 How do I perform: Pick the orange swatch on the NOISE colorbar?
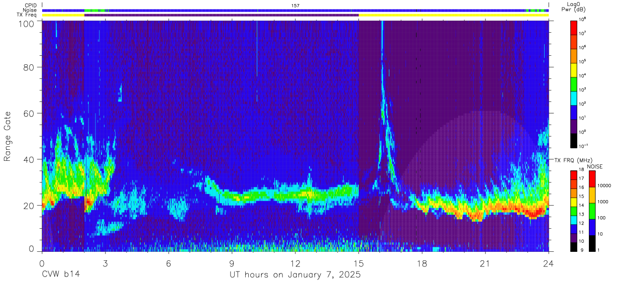(593, 195)
